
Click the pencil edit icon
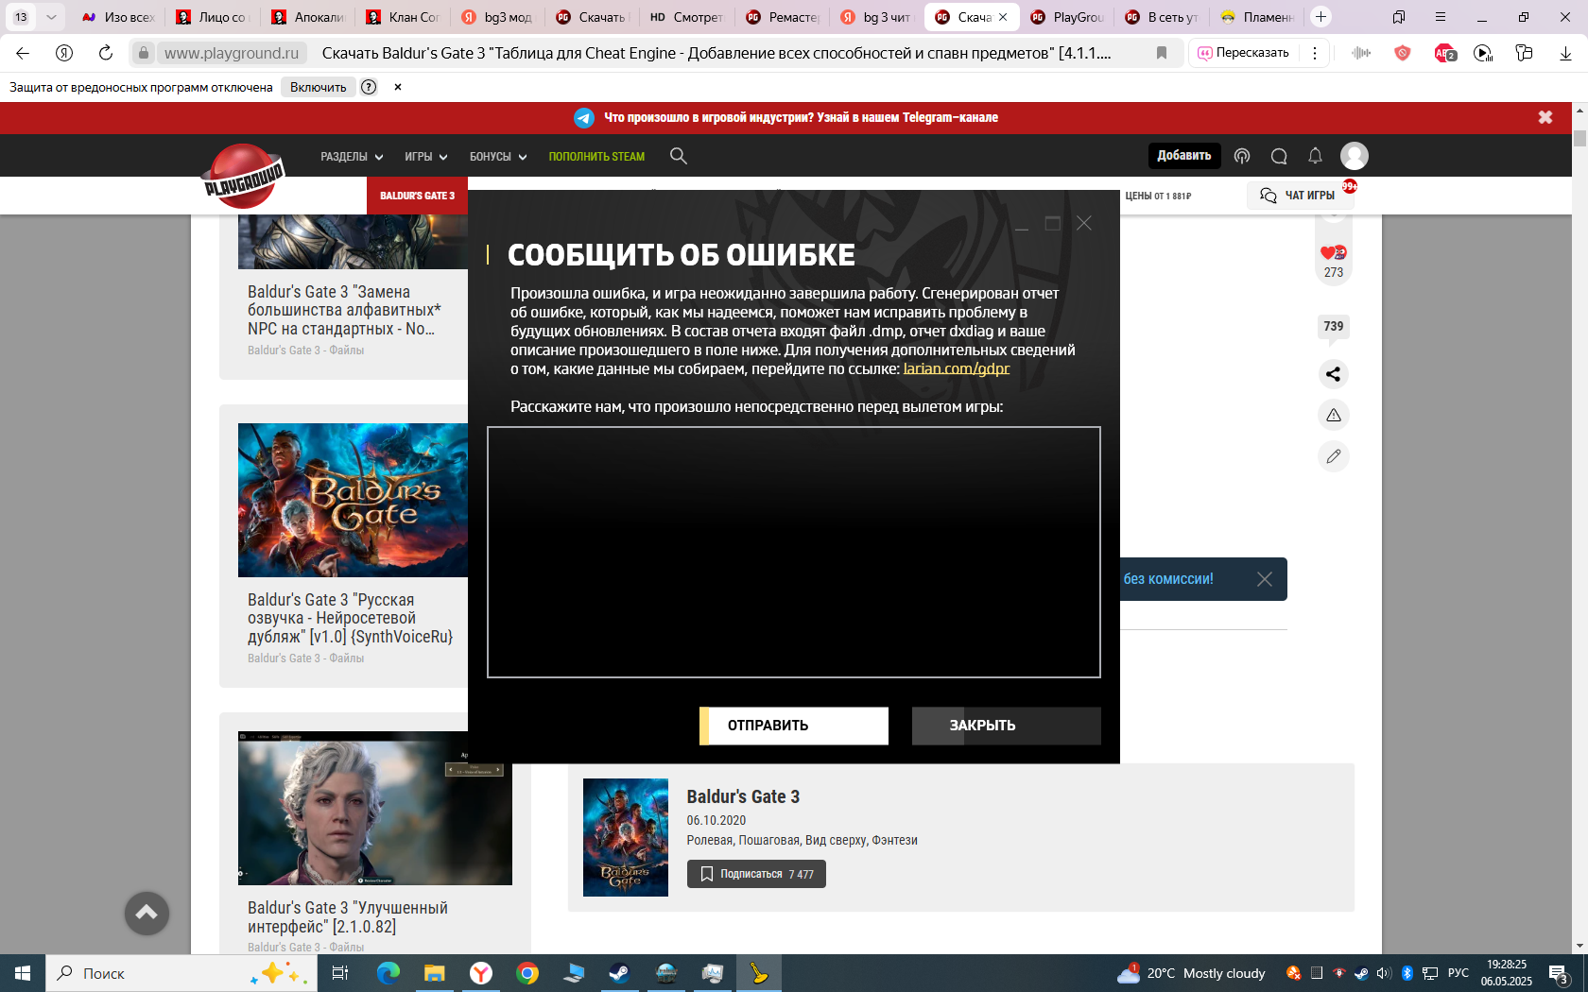click(x=1333, y=456)
